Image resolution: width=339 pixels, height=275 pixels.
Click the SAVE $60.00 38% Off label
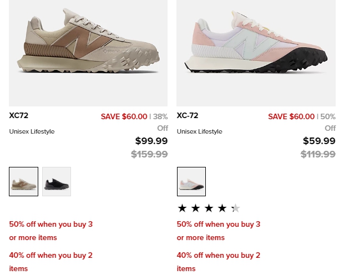[x=134, y=122]
